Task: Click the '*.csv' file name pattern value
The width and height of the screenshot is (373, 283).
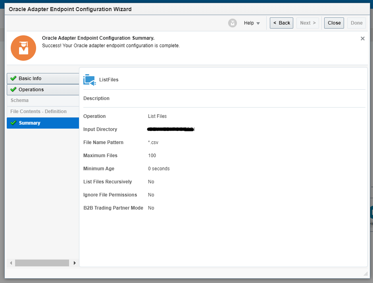Action: pyautogui.click(x=153, y=142)
